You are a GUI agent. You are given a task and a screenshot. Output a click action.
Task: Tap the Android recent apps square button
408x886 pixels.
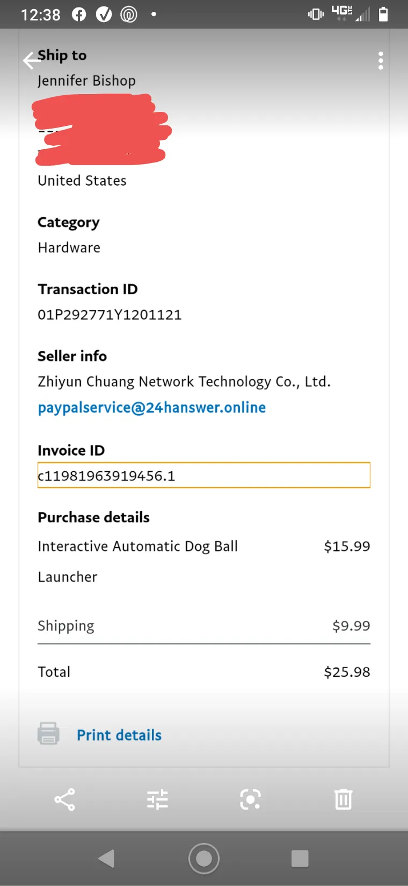coord(300,859)
